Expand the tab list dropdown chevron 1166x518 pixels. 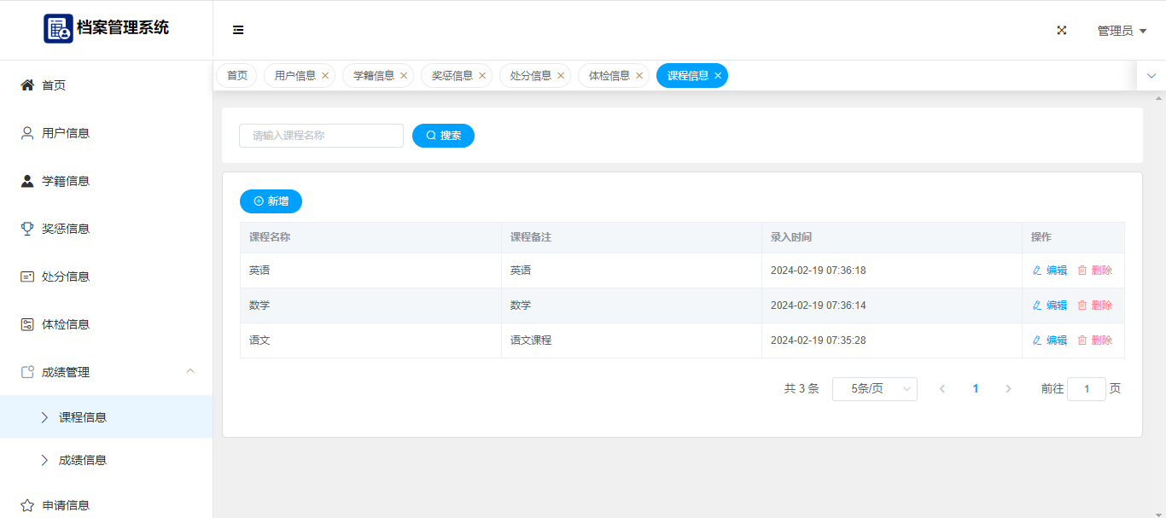click(x=1151, y=76)
